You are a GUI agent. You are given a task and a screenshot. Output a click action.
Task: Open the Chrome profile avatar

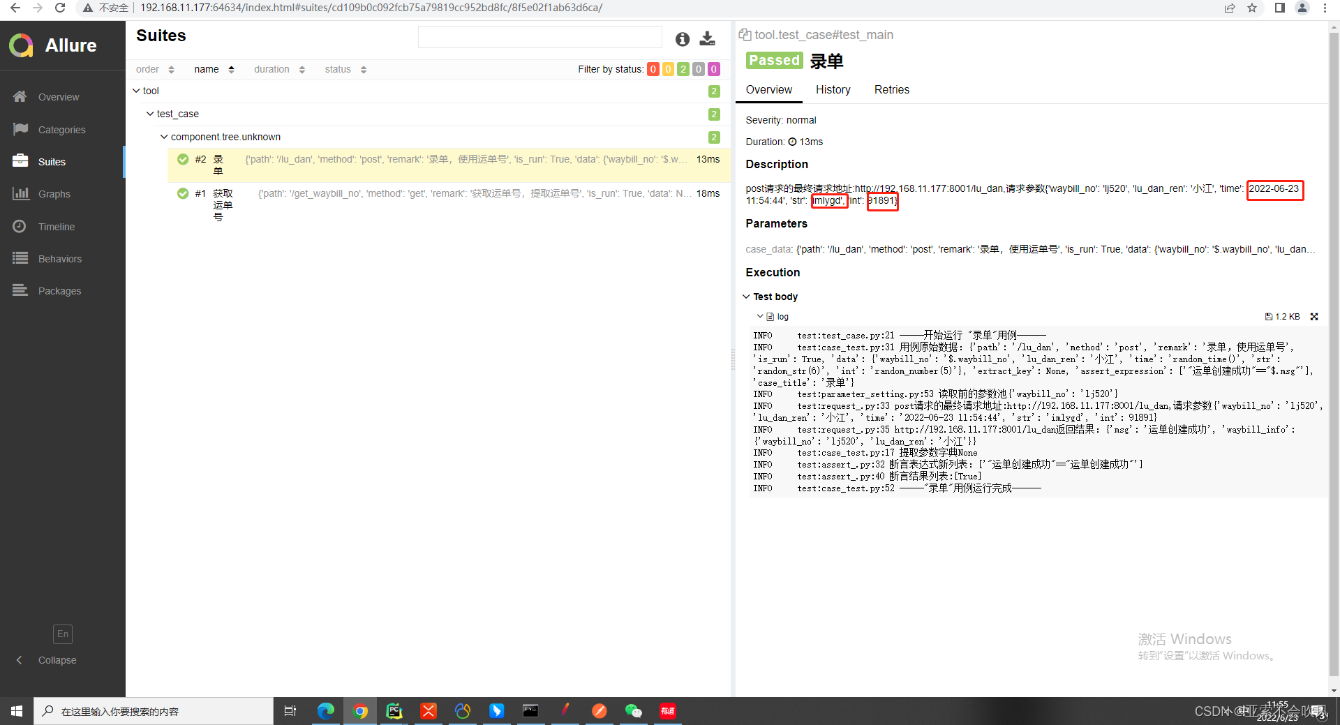point(1302,8)
